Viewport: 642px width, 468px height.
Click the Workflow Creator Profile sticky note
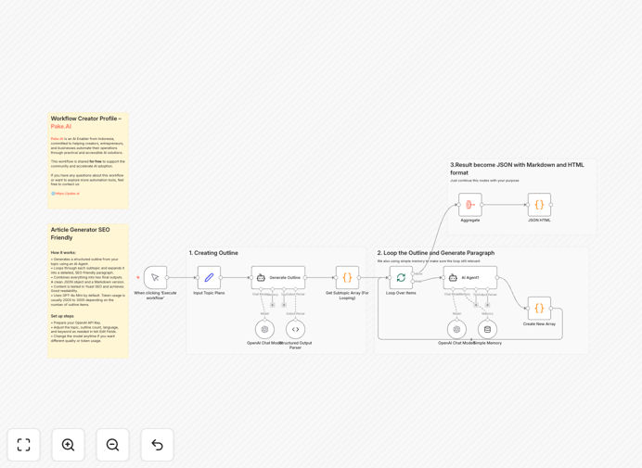(x=88, y=160)
